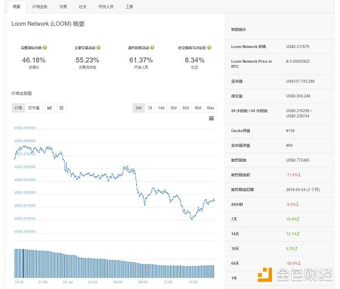Click the volume bars at 18:00
This screenshot has height=289, width=340.
(19, 263)
